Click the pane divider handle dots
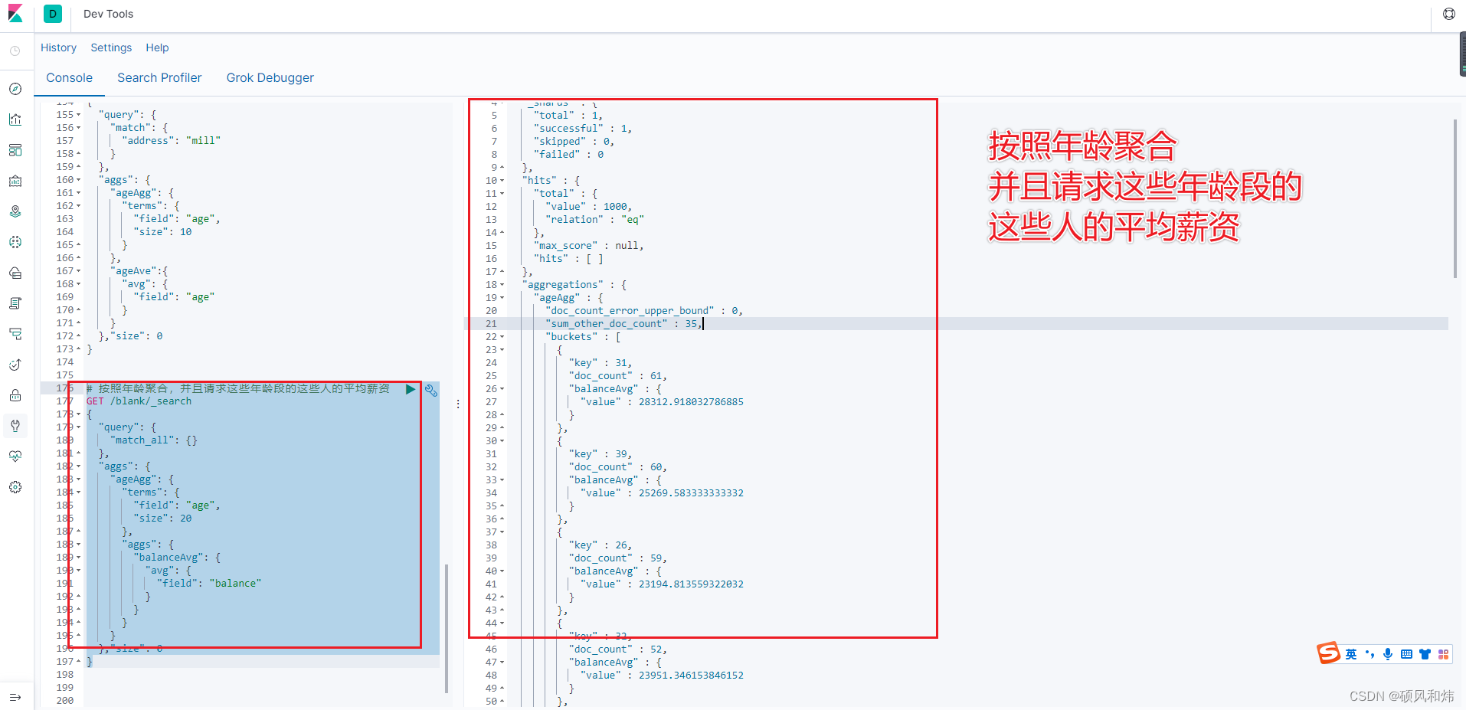 click(x=458, y=404)
